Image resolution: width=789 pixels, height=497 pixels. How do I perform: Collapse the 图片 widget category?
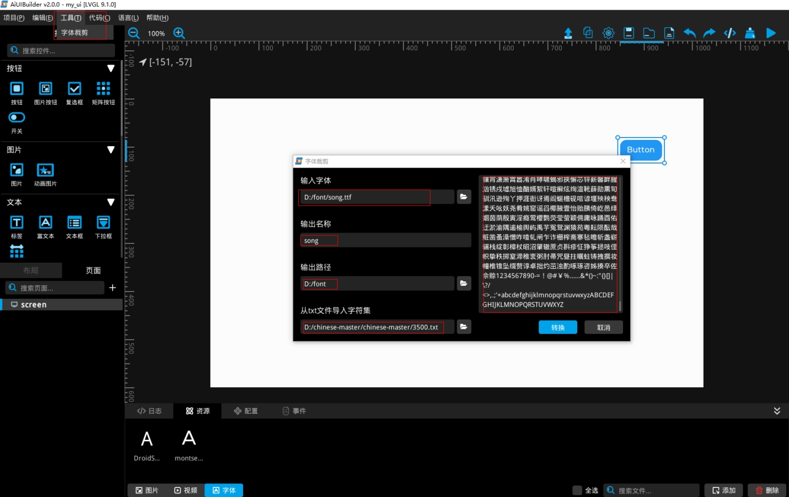click(x=111, y=150)
